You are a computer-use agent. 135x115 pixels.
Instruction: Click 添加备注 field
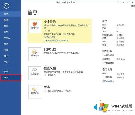click(x=120, y=45)
